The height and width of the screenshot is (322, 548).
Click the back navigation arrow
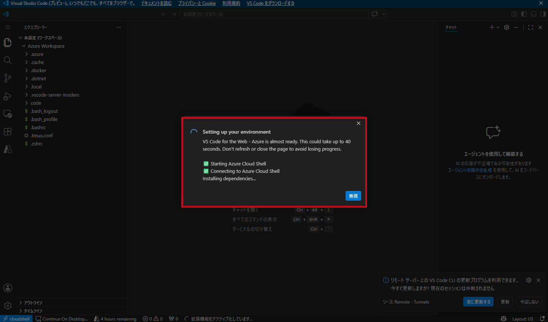coord(164,14)
